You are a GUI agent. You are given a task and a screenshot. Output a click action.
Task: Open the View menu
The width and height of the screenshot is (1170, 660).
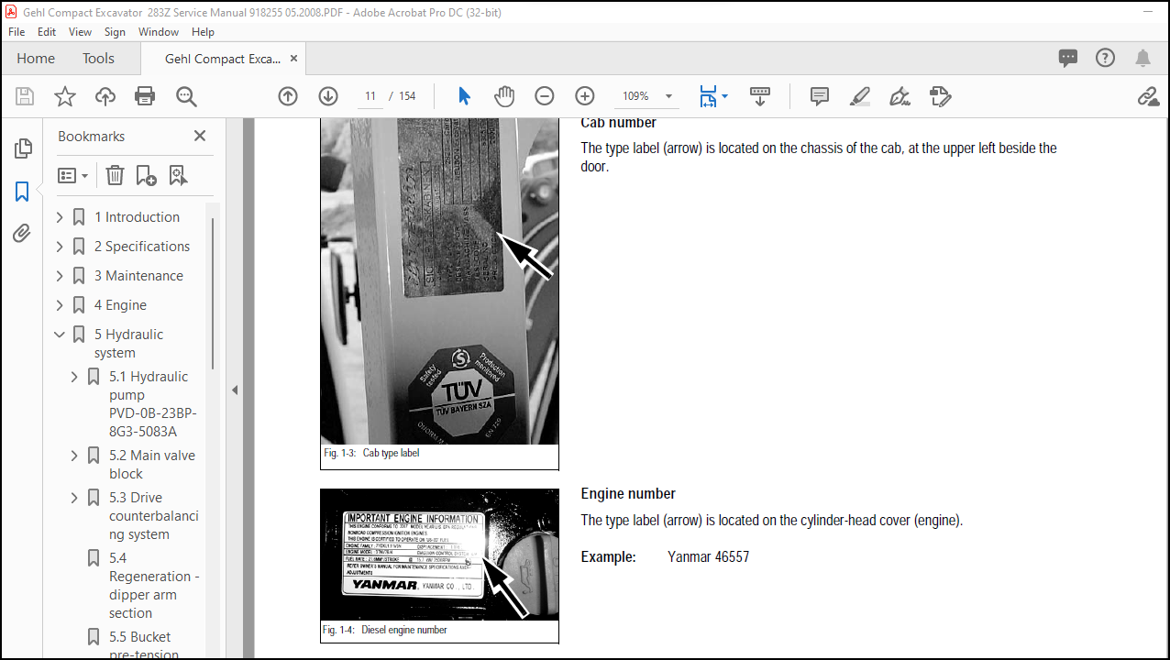tap(81, 31)
